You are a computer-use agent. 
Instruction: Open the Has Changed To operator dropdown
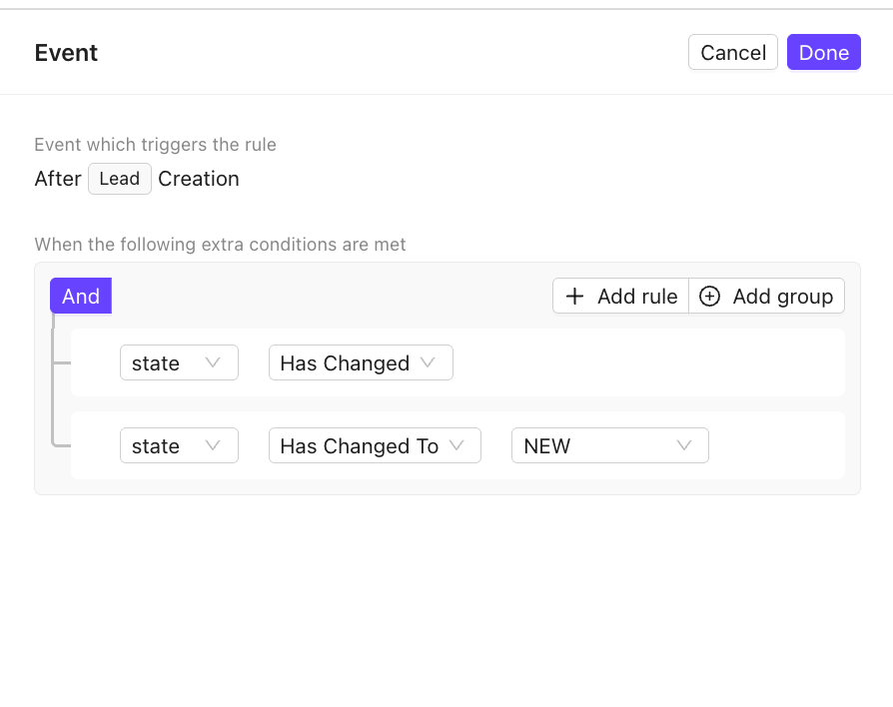[375, 446]
